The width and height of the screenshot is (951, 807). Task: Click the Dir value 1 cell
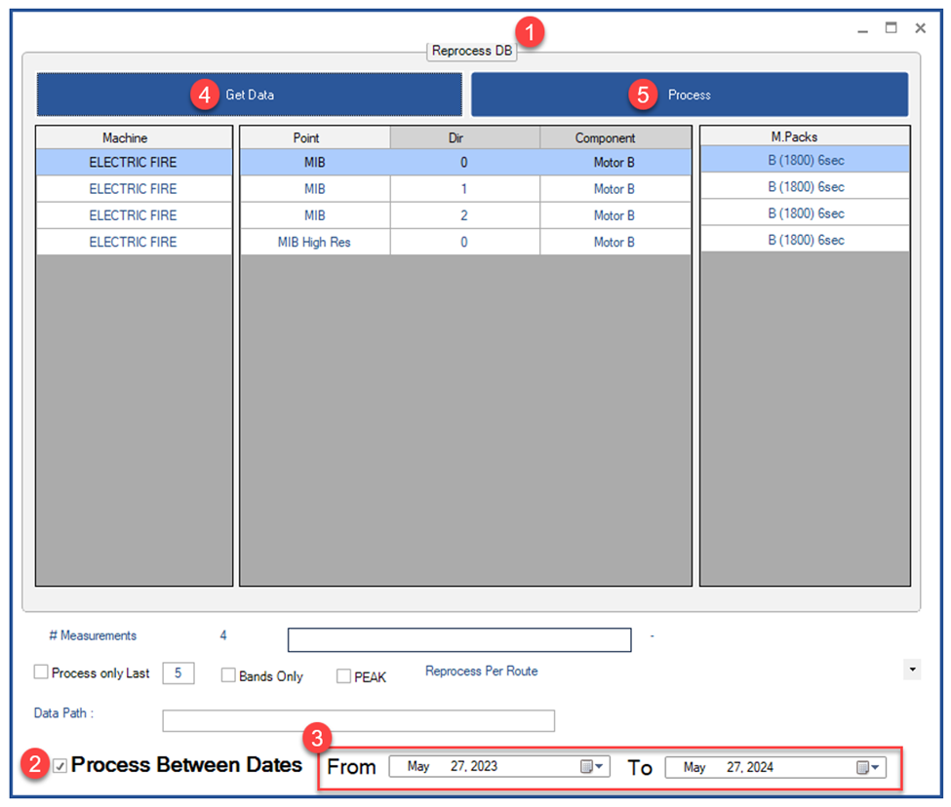pos(464,189)
